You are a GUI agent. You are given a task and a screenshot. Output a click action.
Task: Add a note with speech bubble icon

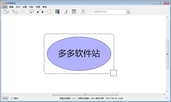point(32,12)
